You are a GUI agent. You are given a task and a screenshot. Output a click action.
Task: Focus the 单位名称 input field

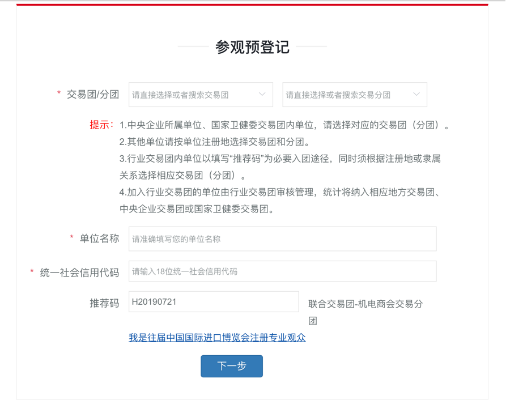[282, 239]
